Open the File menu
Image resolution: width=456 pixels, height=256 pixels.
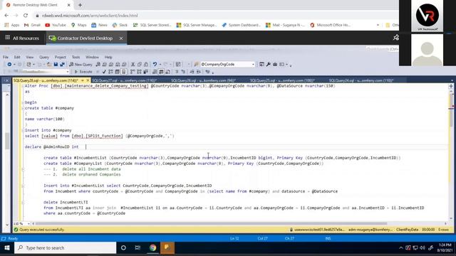click(6, 57)
